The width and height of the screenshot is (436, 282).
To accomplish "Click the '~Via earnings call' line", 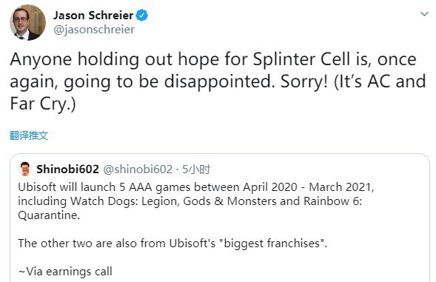I will tap(65, 272).
